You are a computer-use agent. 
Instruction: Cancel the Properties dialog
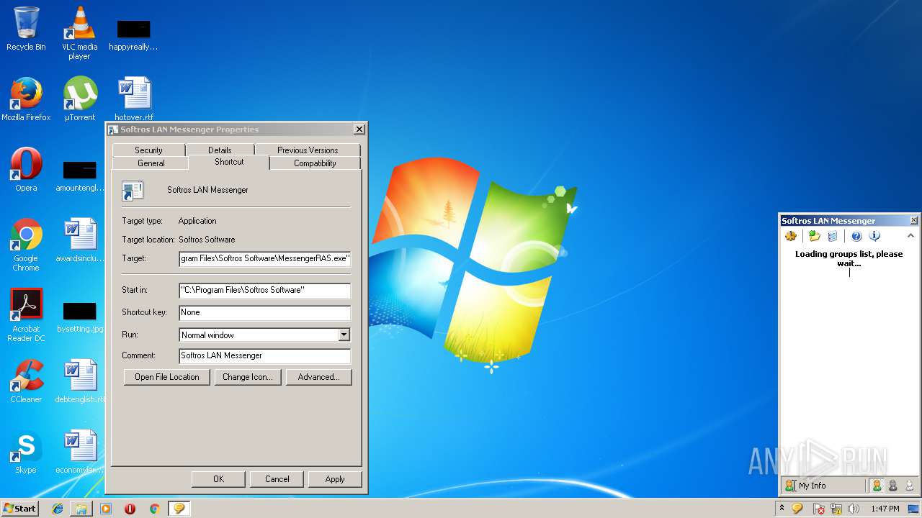point(277,479)
